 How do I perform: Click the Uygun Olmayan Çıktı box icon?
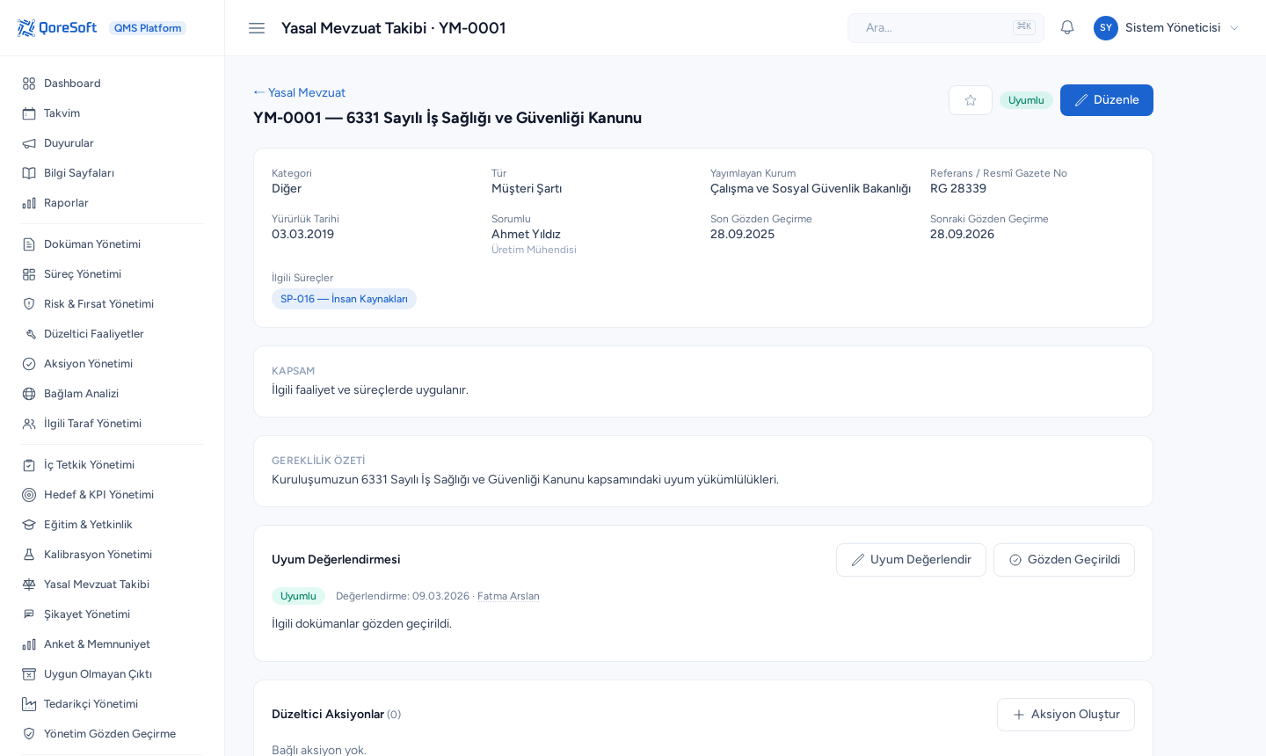(29, 674)
